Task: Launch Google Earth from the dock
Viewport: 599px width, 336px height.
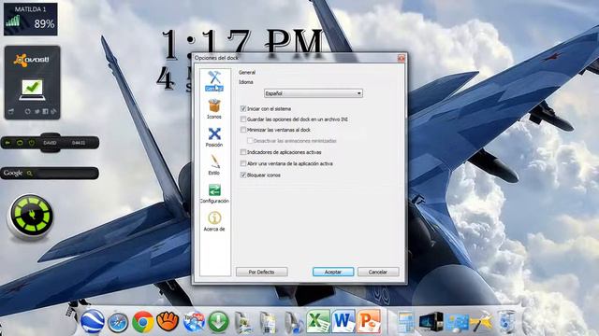Action: (x=93, y=321)
